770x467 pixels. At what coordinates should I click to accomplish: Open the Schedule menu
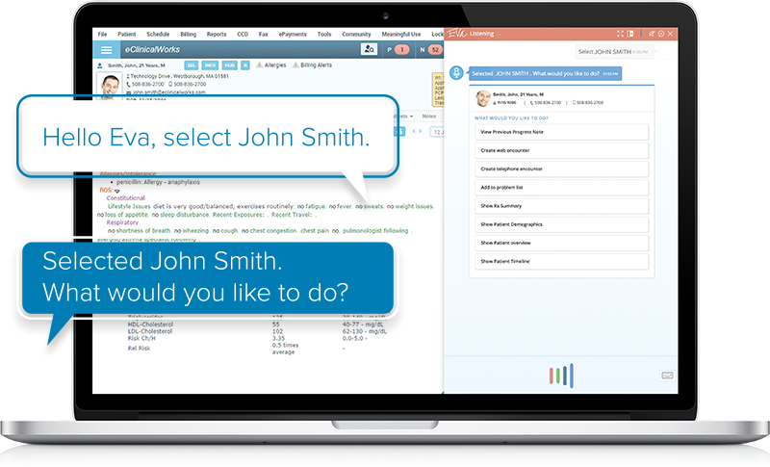pos(158,35)
